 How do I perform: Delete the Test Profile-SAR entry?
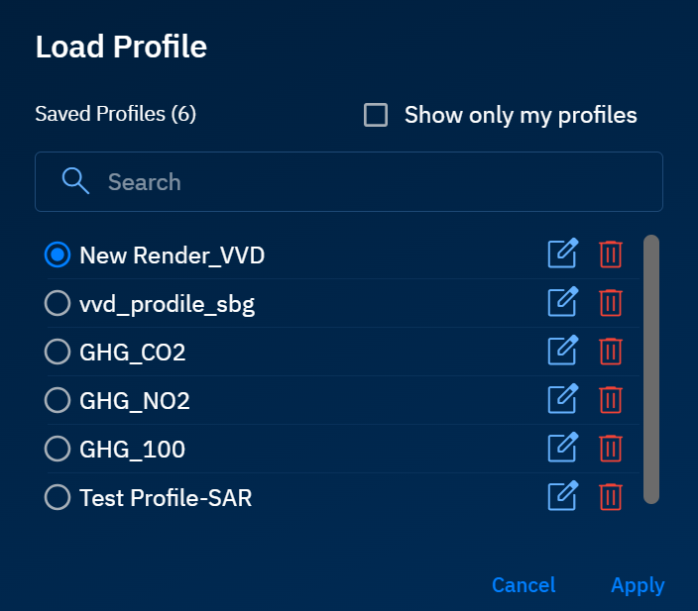(x=611, y=496)
